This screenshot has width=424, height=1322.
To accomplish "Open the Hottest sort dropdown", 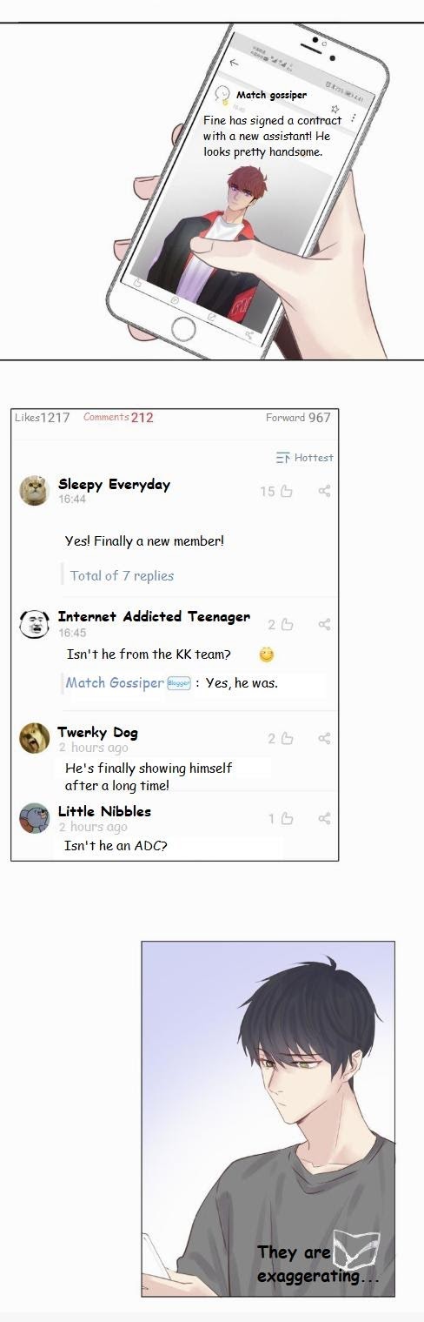I will tap(304, 458).
